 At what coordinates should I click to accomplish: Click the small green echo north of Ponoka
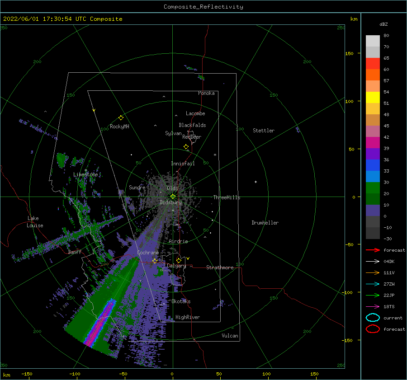tap(201, 77)
